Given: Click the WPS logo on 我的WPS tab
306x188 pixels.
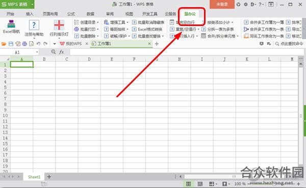Looking at the screenshot, I should coord(62,44).
